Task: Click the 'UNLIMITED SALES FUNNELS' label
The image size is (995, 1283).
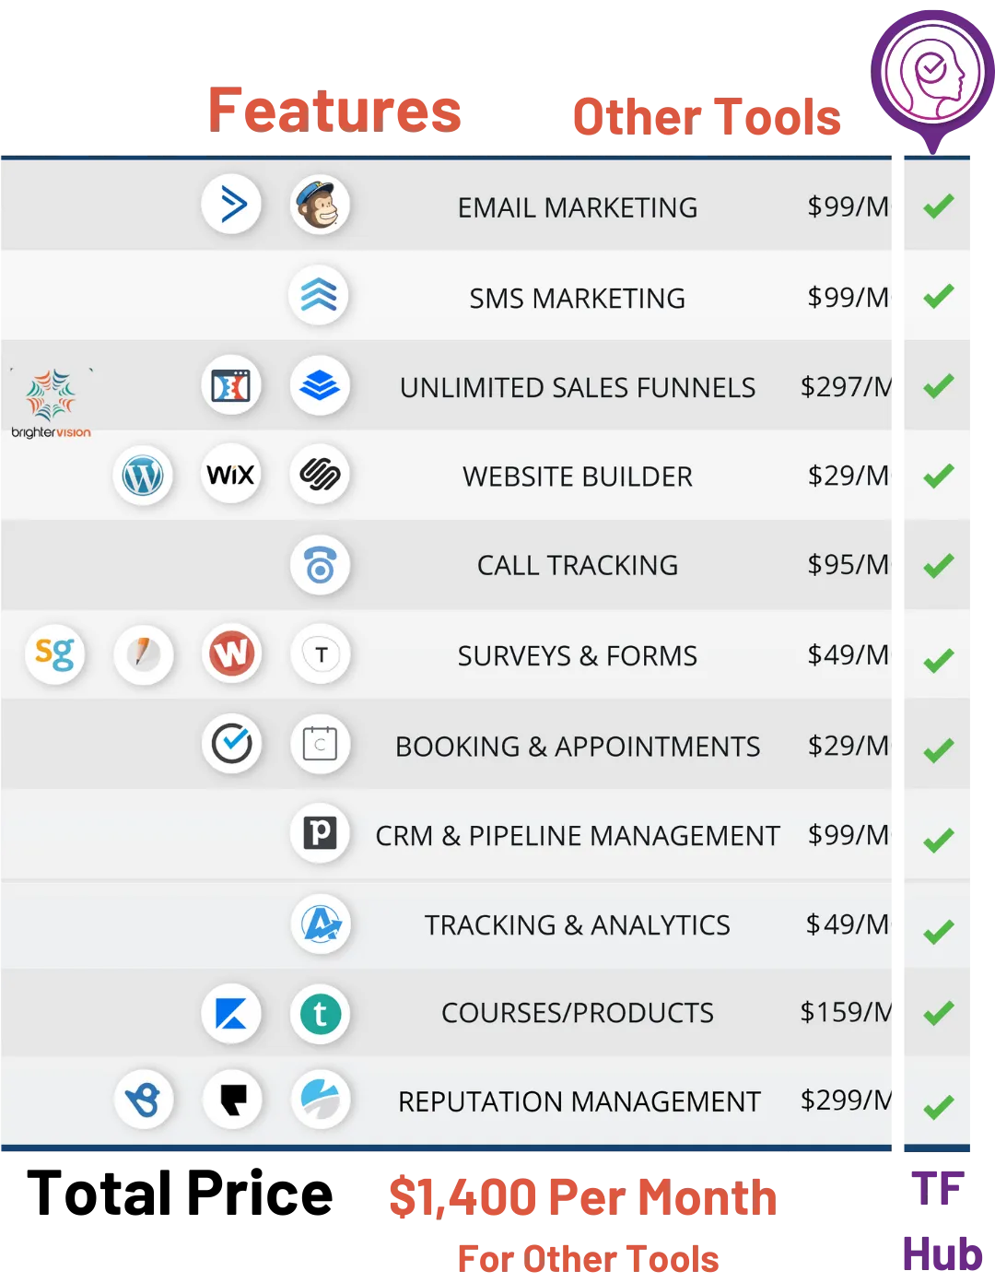Action: pos(578,387)
